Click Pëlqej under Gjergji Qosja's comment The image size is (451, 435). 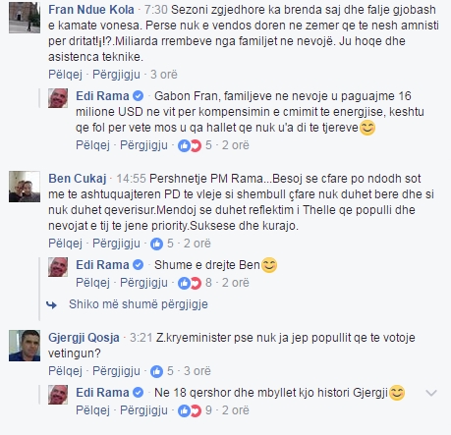[65, 371]
